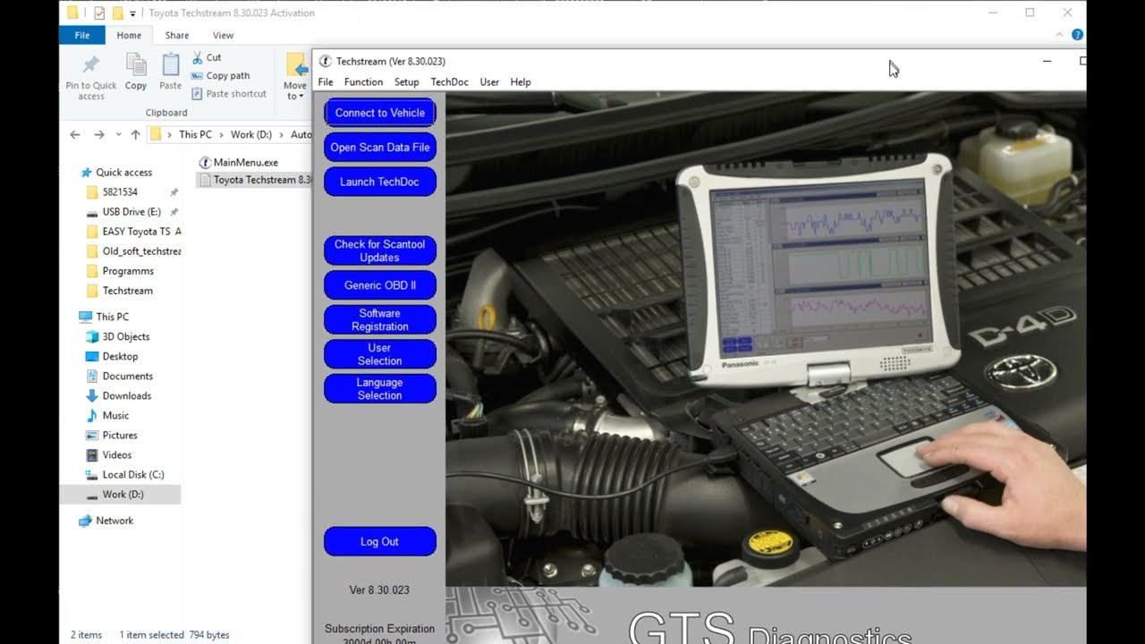Open Scan Data File in Techstream
The height and width of the screenshot is (644, 1145).
pos(379,148)
